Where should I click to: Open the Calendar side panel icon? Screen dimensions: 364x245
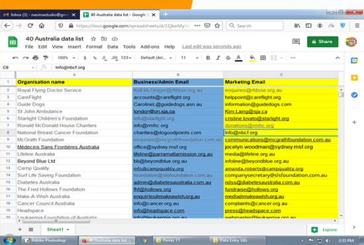(354, 61)
